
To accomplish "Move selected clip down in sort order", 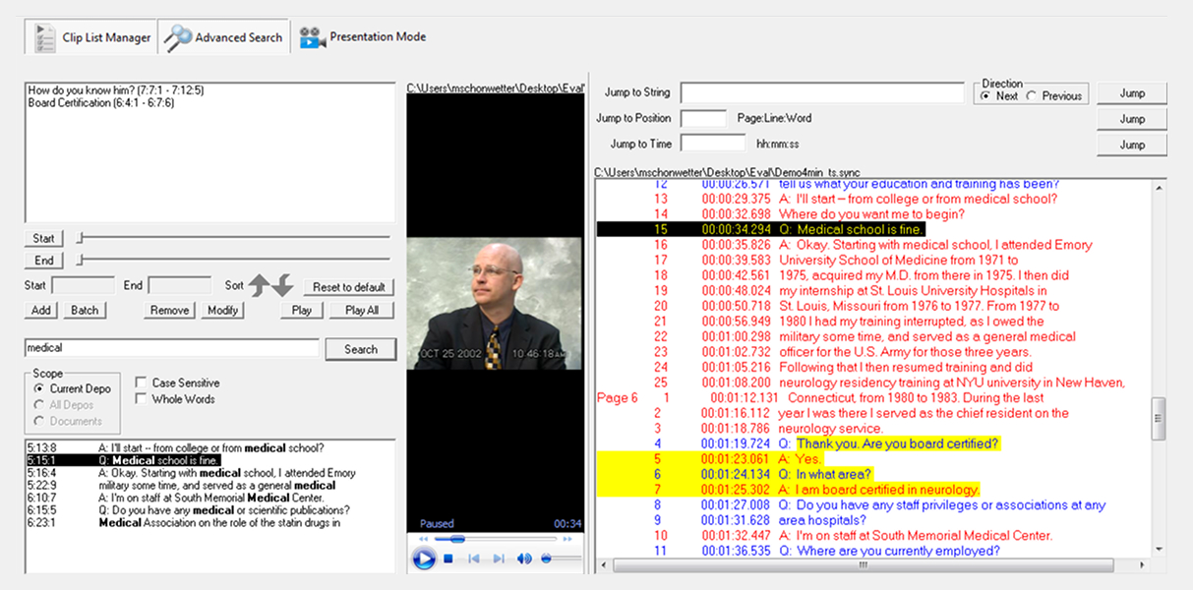I will pyautogui.click(x=282, y=286).
